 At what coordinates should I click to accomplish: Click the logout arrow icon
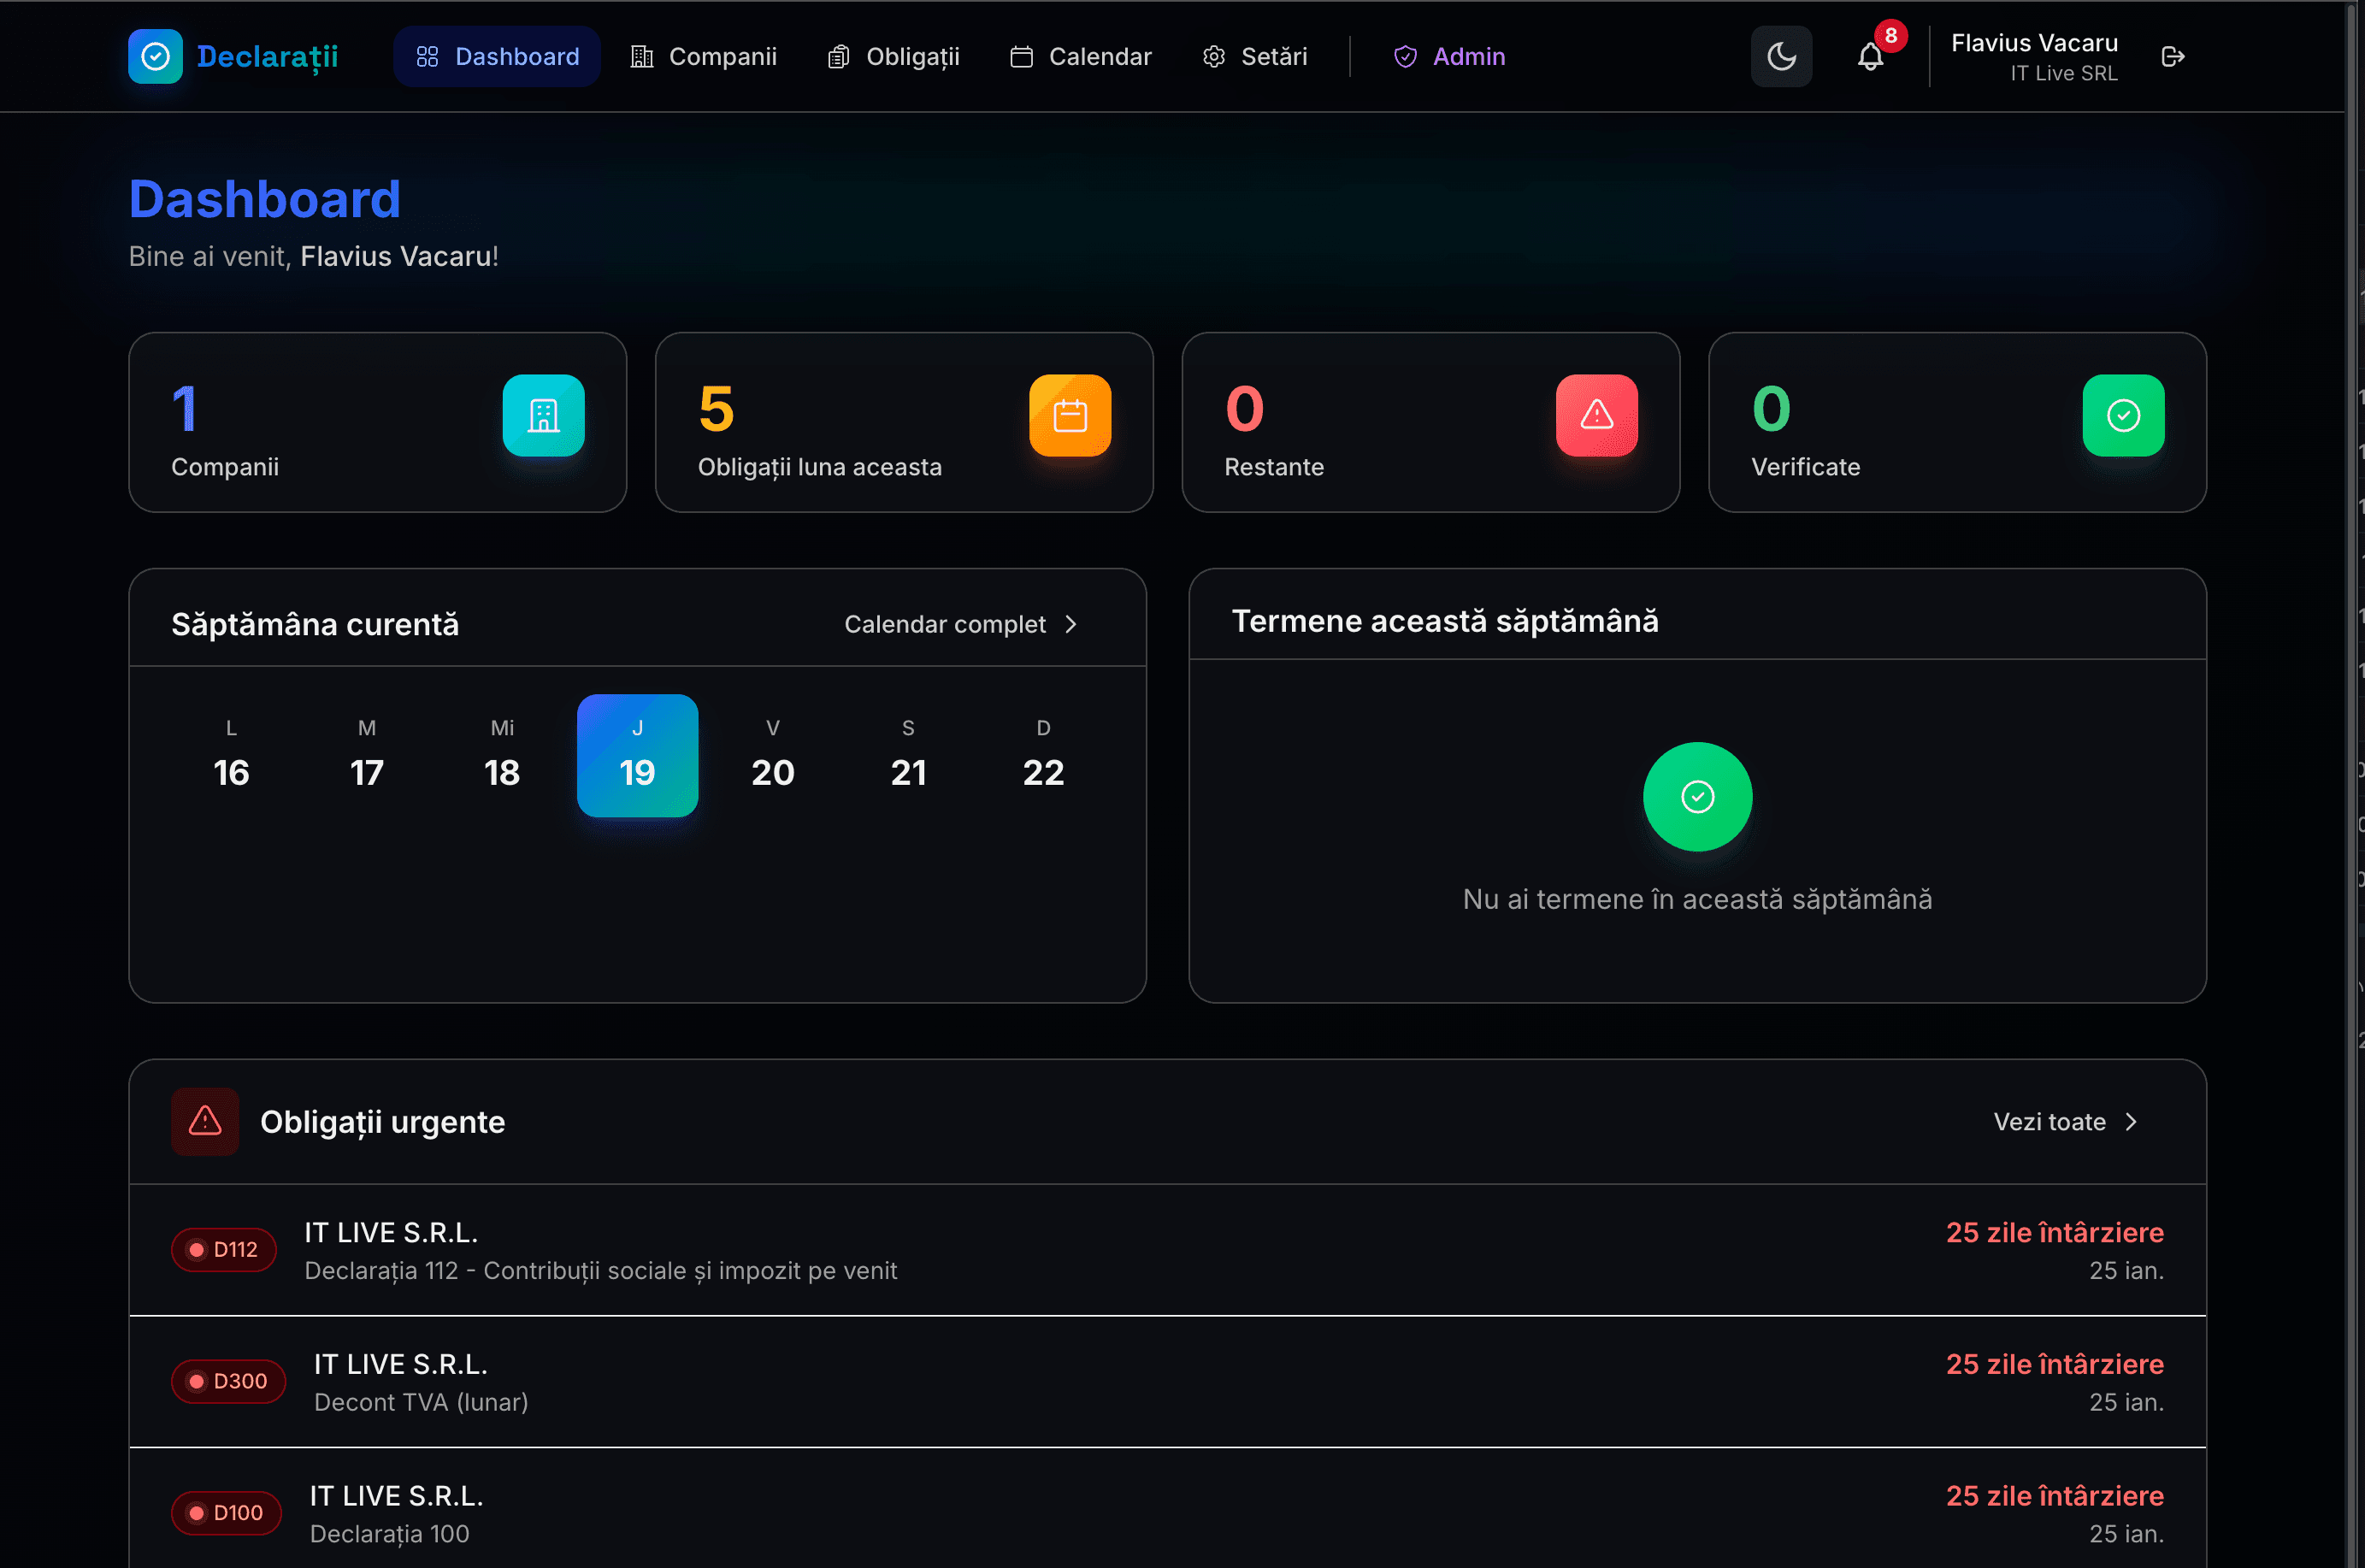click(2172, 56)
